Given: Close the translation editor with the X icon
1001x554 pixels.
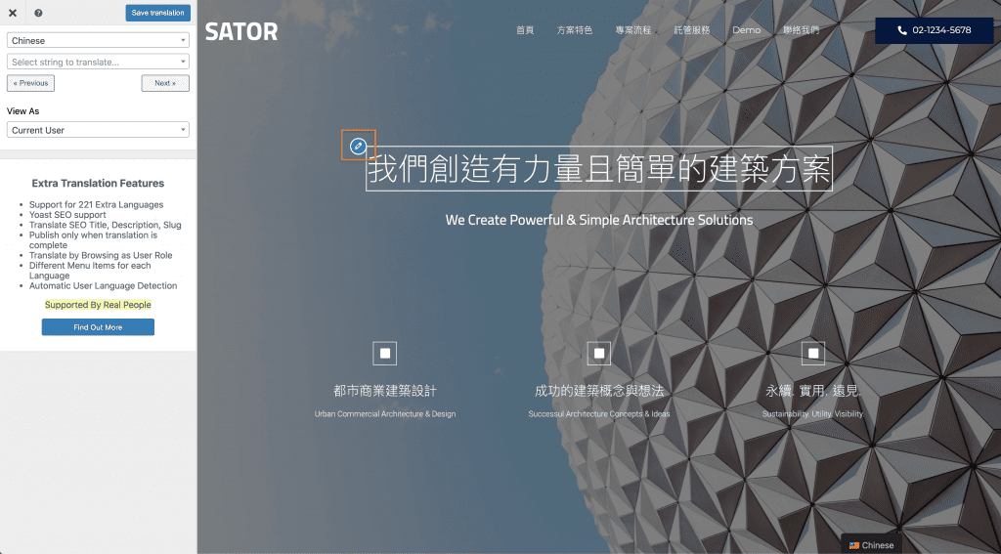Looking at the screenshot, I should 13,13.
